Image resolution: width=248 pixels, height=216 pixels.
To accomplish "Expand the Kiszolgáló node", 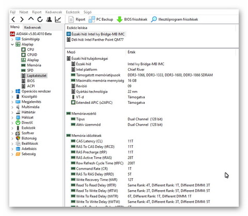I will click(12, 97).
